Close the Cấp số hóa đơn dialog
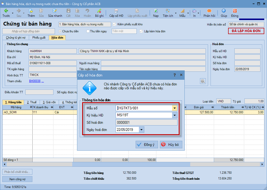The width and height of the screenshot is (267, 190). pyautogui.click(x=181, y=75)
